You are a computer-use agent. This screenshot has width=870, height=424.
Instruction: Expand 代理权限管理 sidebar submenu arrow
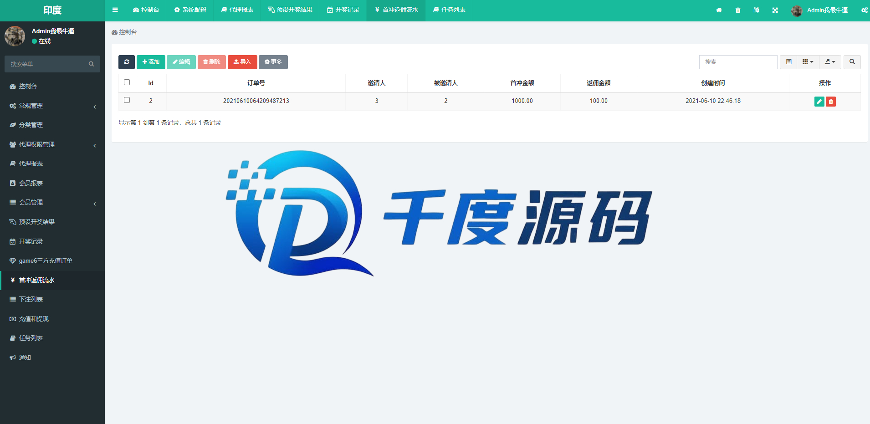coord(95,145)
